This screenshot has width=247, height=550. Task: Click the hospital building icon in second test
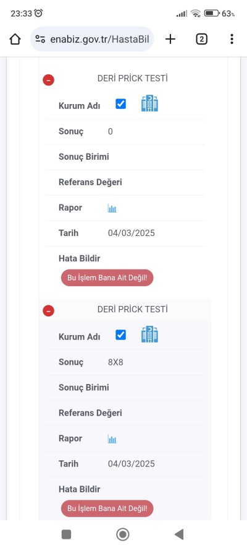pyautogui.click(x=149, y=334)
